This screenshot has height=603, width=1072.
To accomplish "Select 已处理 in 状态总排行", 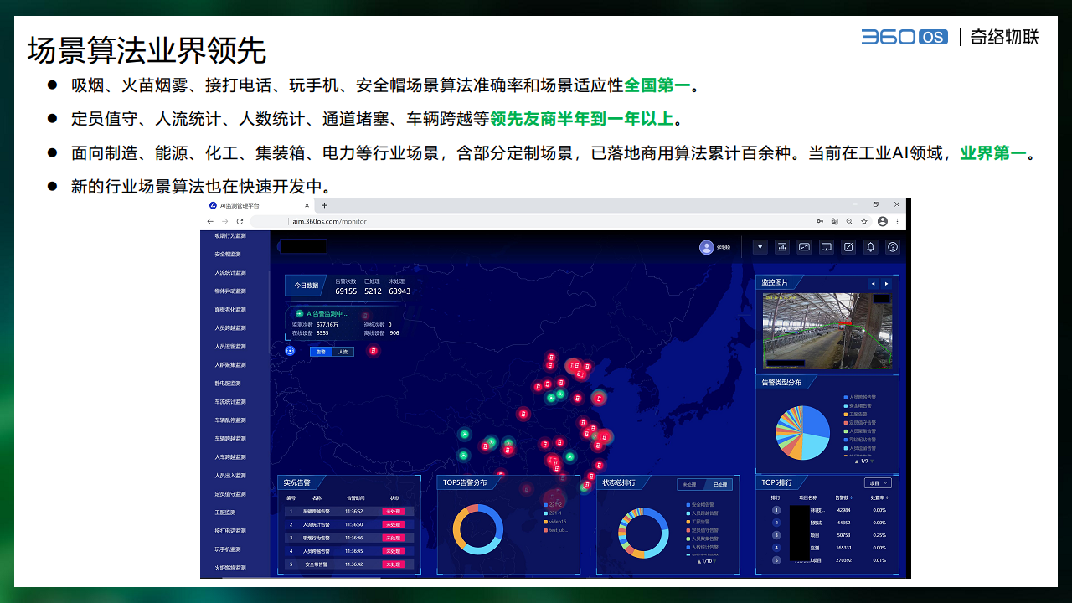I will coord(719,484).
